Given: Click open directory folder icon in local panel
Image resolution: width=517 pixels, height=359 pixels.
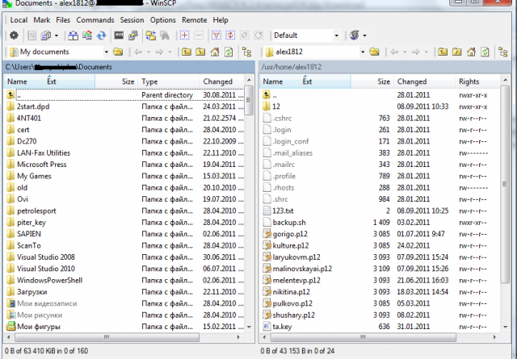Looking at the screenshot, I should point(118,52).
